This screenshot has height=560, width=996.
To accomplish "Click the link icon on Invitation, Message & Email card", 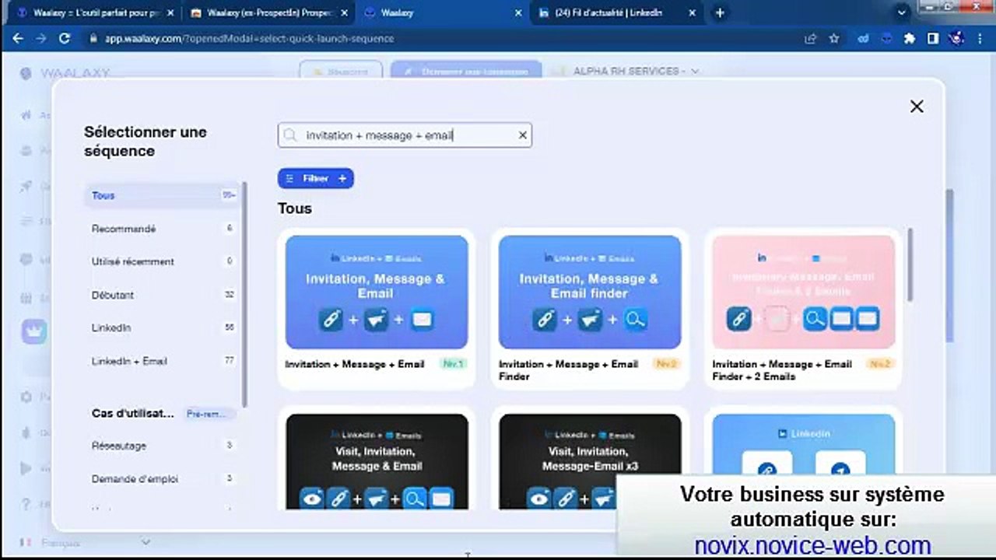I will point(331,320).
